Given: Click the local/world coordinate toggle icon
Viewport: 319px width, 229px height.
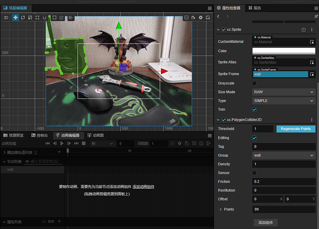Looking at the screenshot, I should click(x=61, y=18).
